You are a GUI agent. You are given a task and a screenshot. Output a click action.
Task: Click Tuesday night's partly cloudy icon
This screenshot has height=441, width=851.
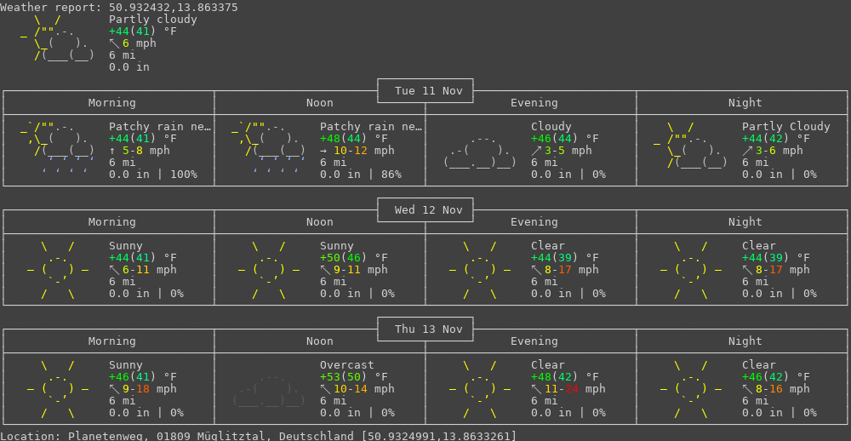[691, 146]
